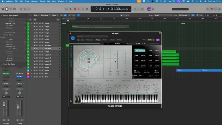
Task: Toggle blue waveform zoom button
Action: point(193,15)
